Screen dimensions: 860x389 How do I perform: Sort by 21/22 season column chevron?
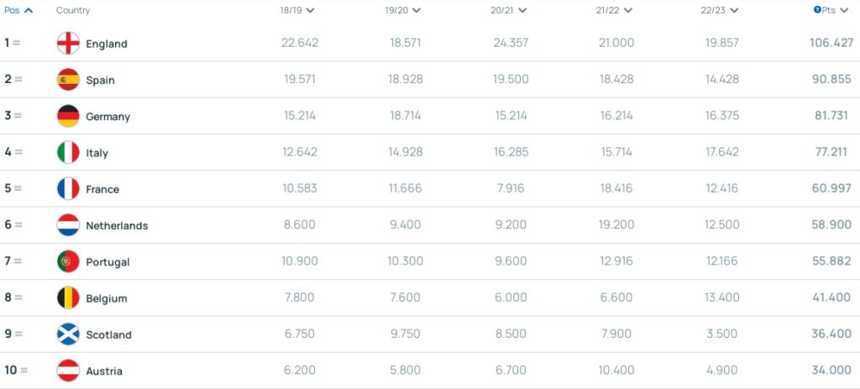[627, 10]
